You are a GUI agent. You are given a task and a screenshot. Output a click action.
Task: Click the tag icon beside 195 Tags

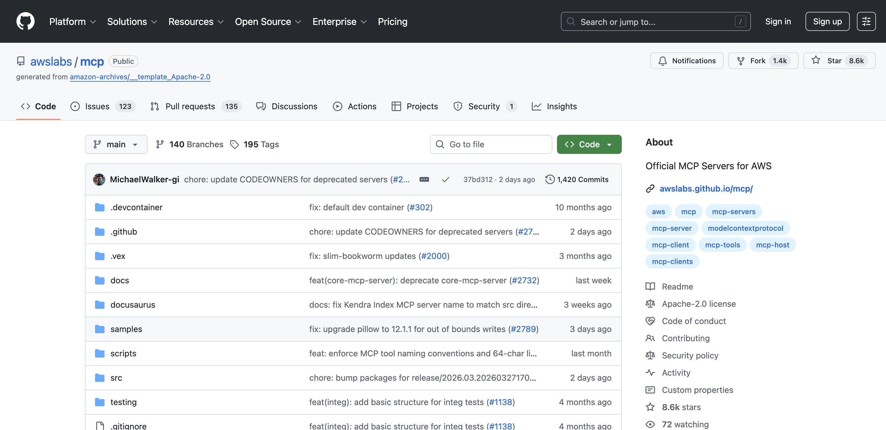[235, 145]
